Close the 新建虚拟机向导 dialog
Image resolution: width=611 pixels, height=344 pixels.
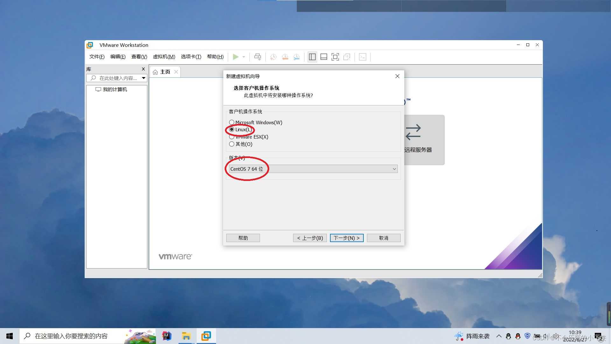pyautogui.click(x=397, y=76)
